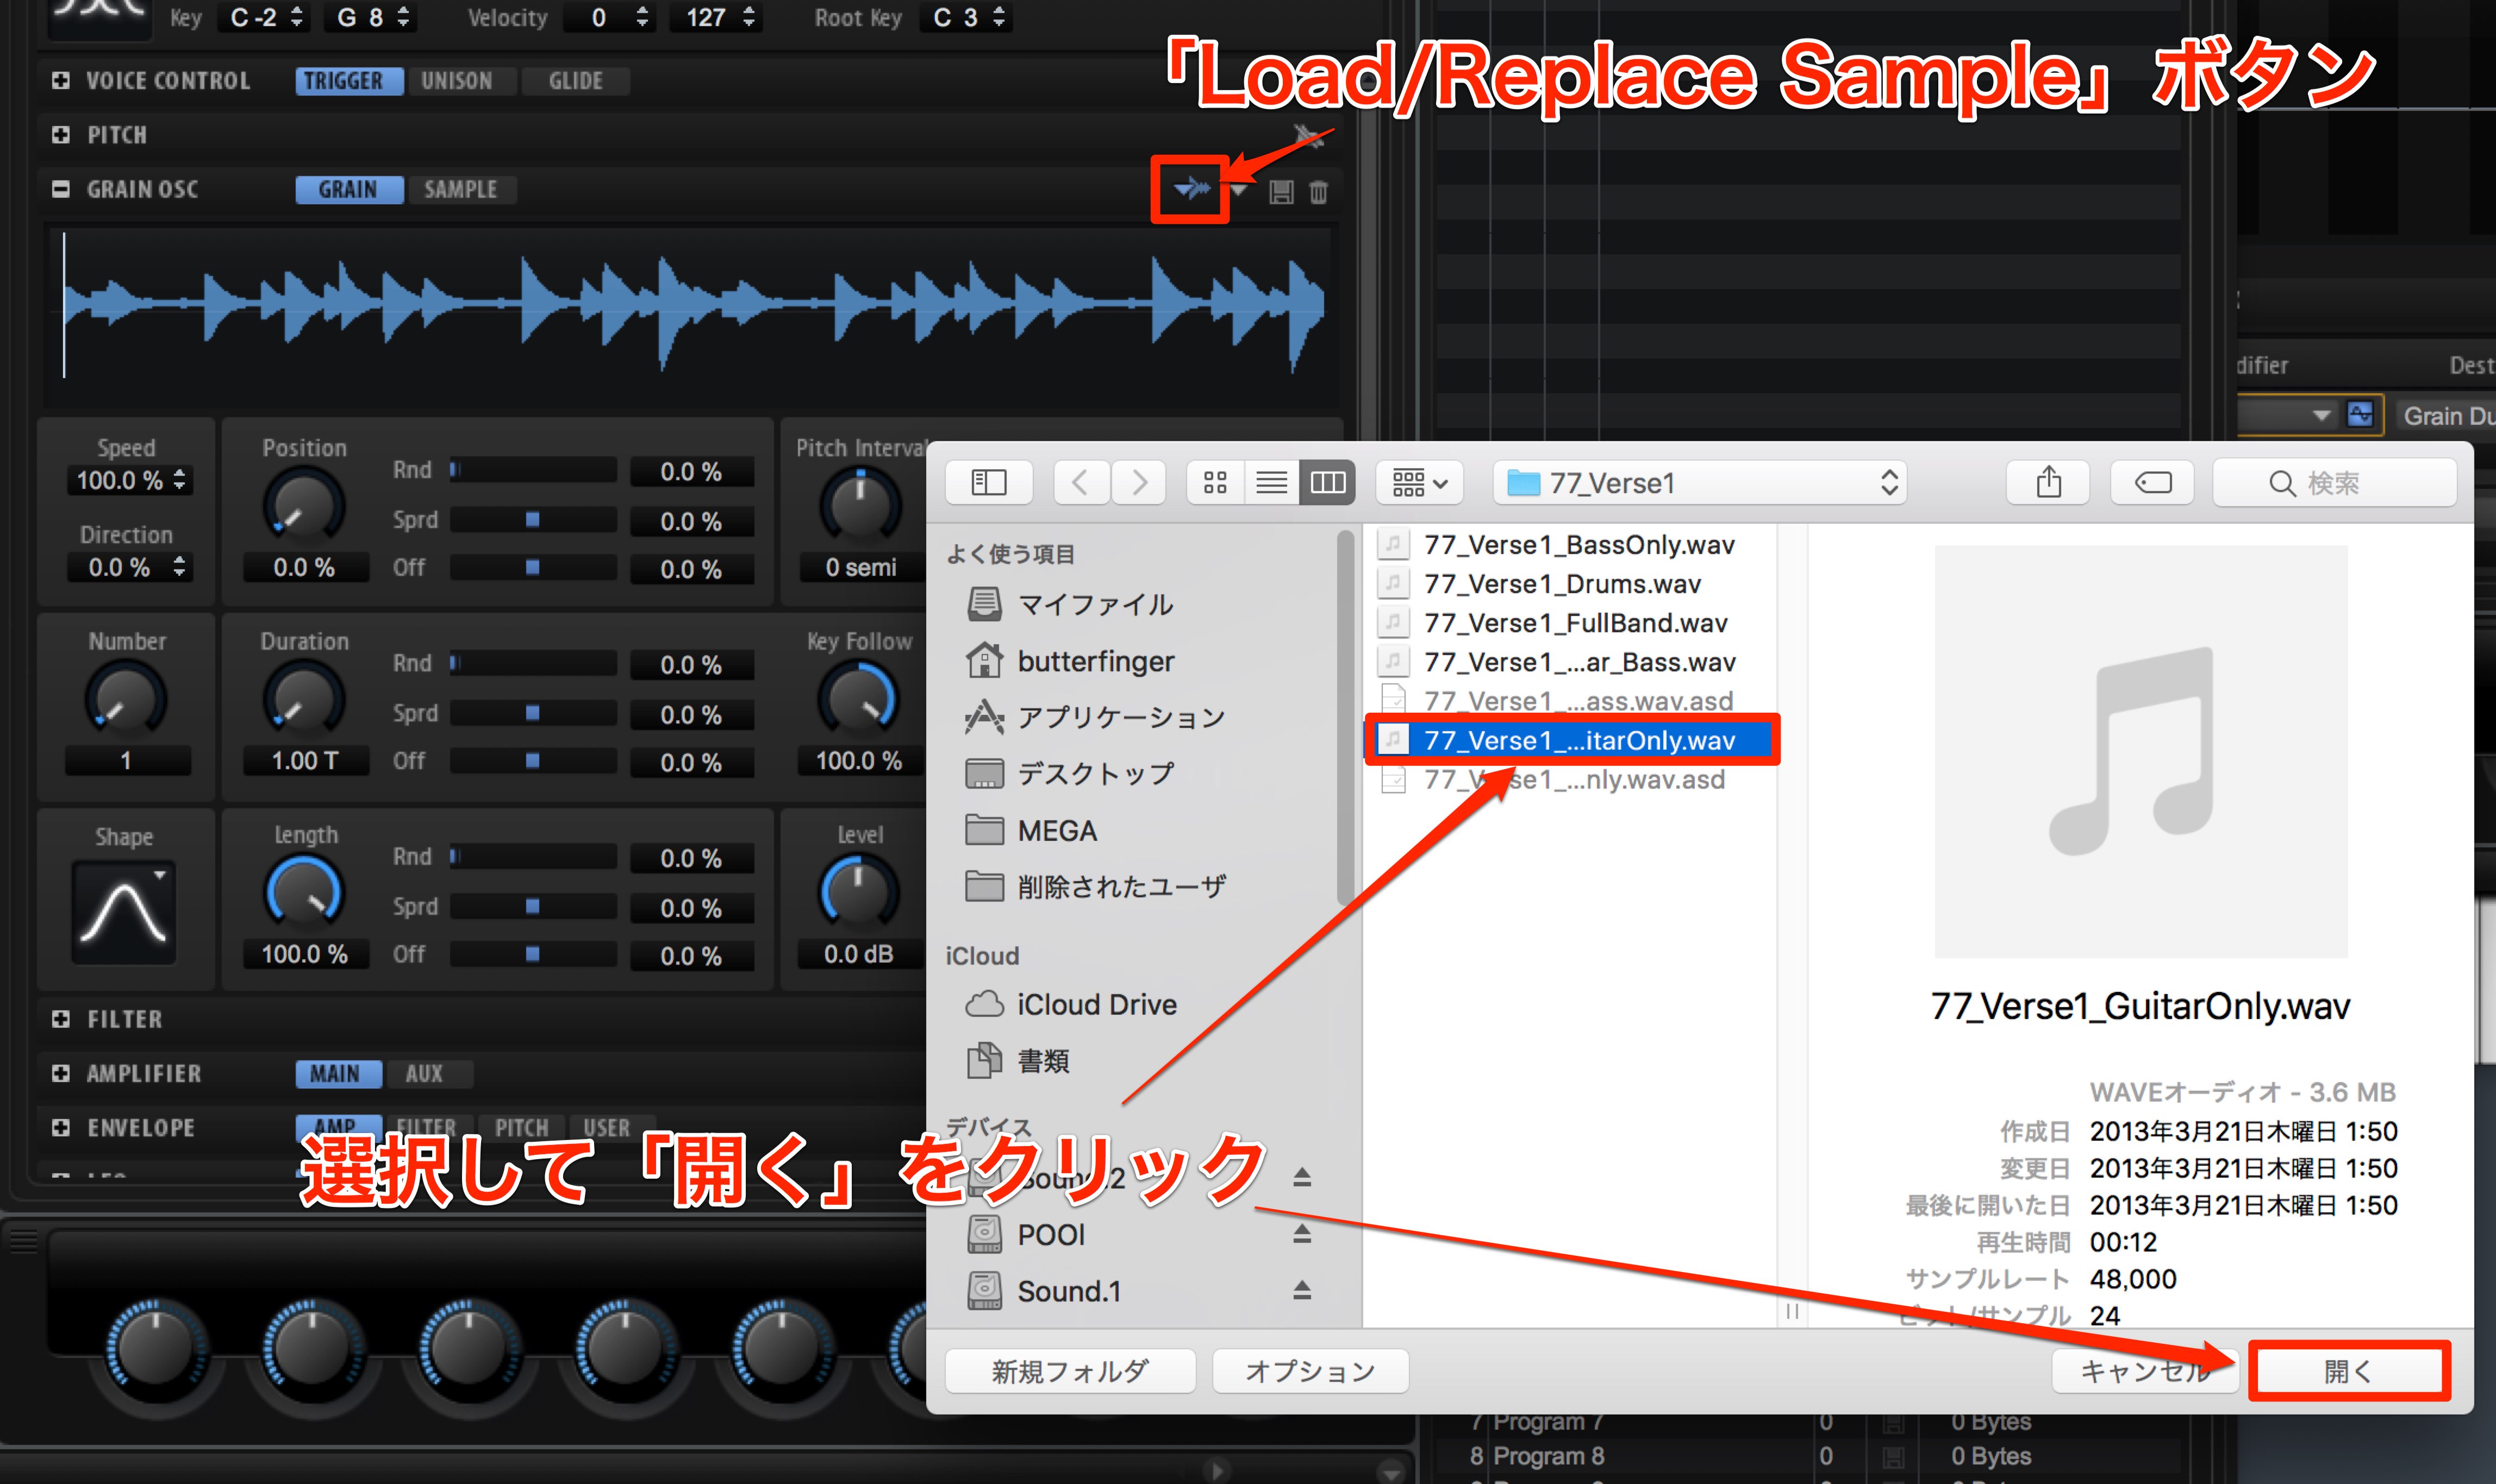The width and height of the screenshot is (2496, 1484).
Task: Collapse the GRAIN OSC section
Action: (x=61, y=189)
